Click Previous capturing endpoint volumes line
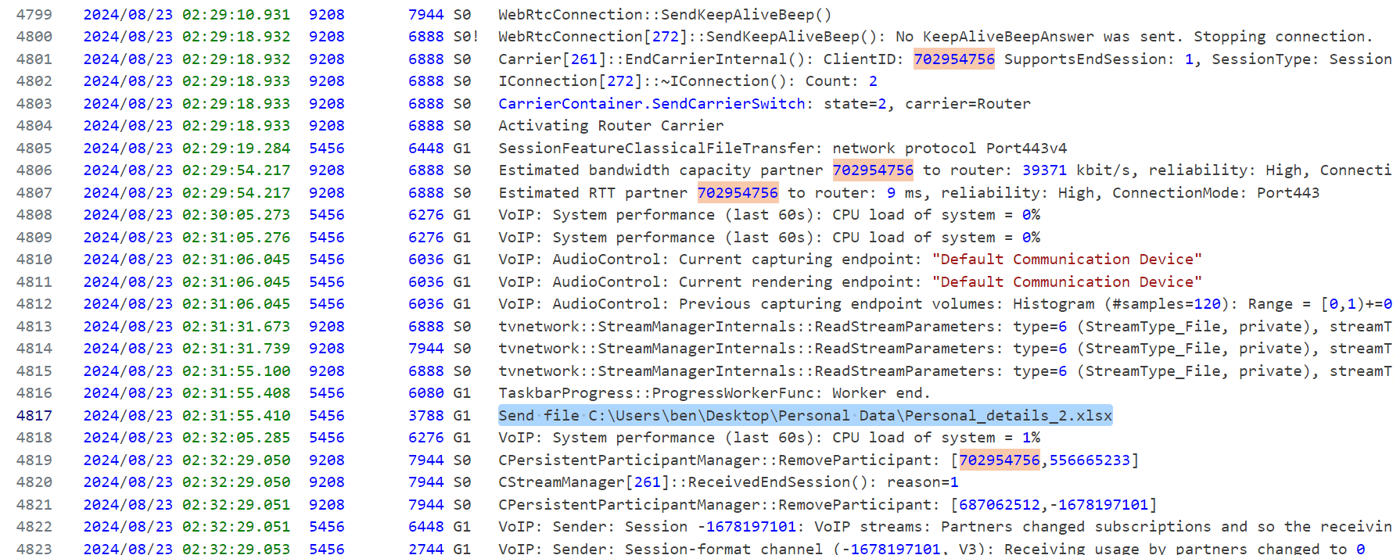Viewport: 1393px width, 555px height. click(945, 304)
